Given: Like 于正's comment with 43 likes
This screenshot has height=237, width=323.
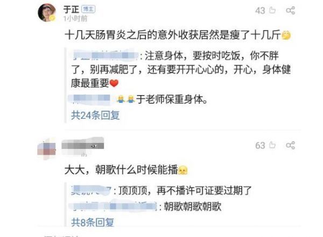Looking at the screenshot, I should pos(272,10).
